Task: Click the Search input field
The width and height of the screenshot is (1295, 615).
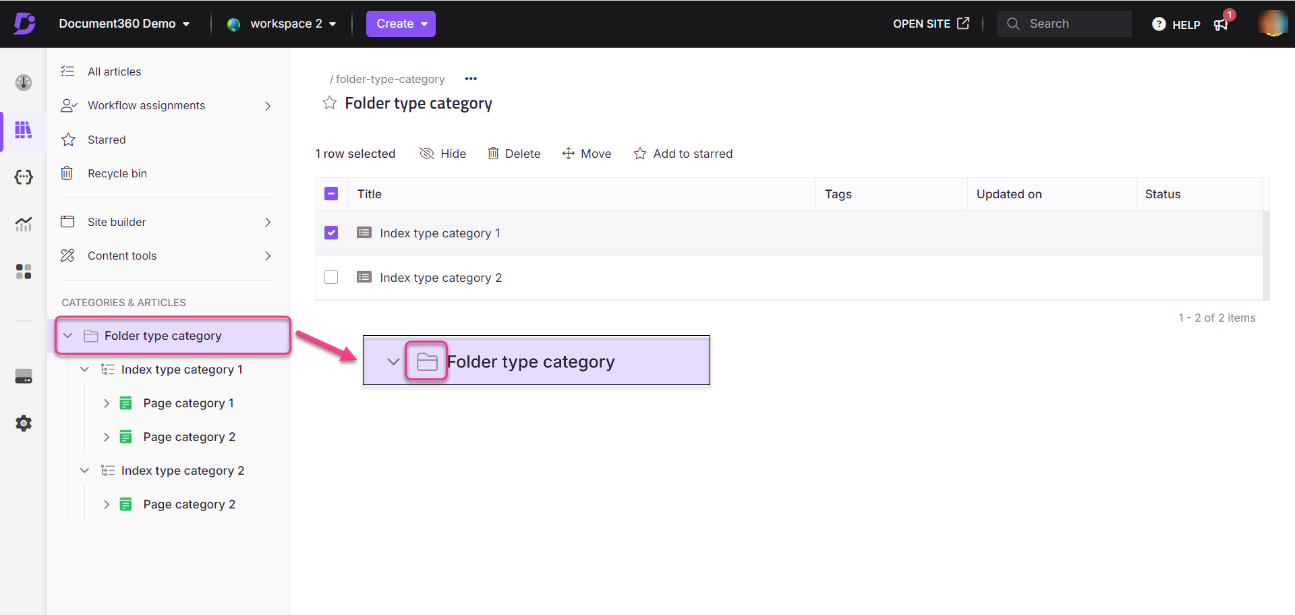Action: pos(1064,24)
